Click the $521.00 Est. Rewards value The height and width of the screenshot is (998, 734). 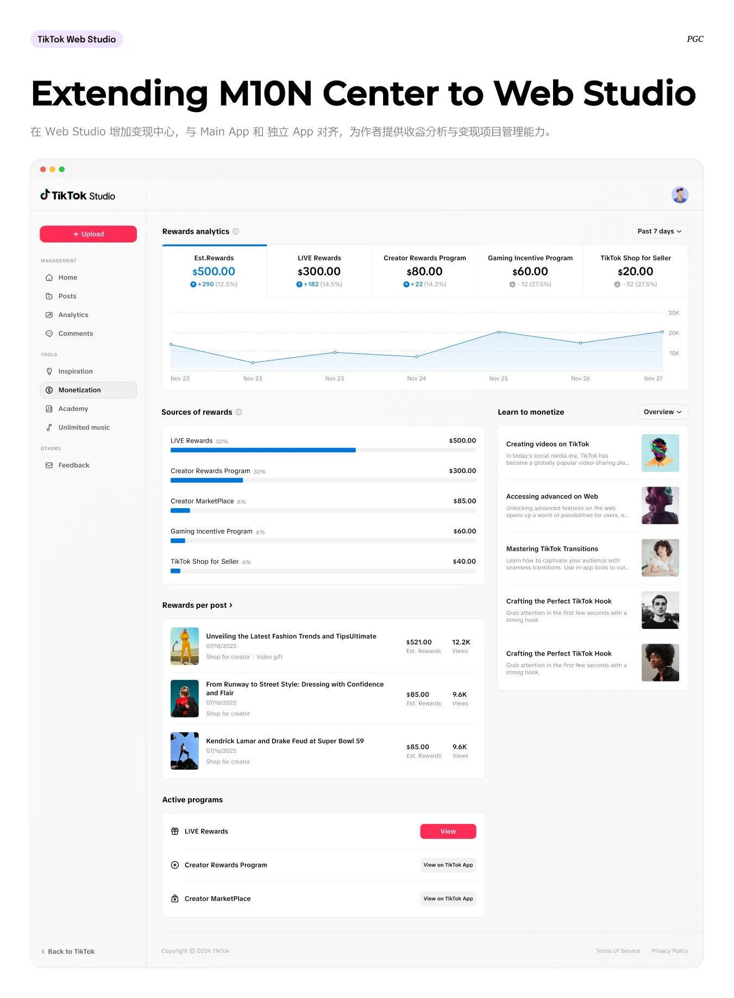pyautogui.click(x=419, y=642)
